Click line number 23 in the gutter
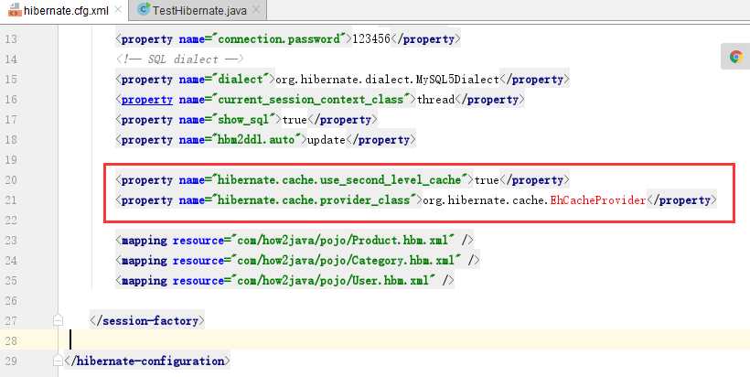 point(10,240)
